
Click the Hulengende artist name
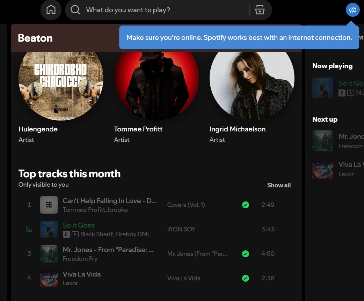click(x=38, y=129)
